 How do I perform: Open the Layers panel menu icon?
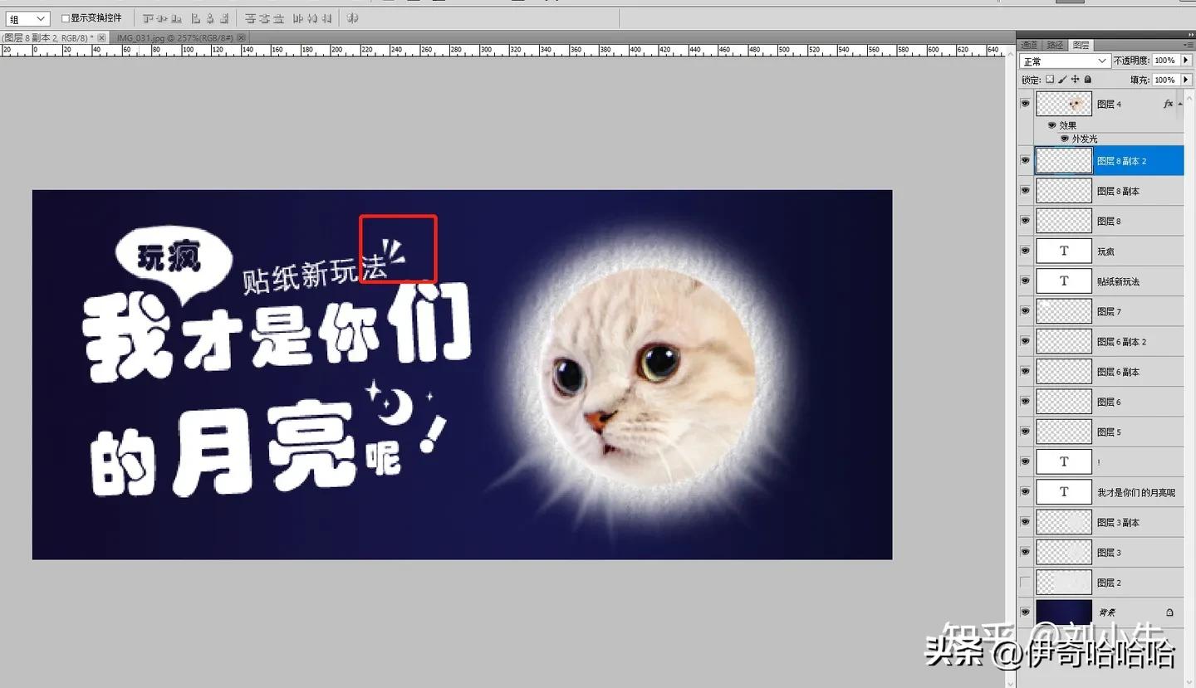1186,44
